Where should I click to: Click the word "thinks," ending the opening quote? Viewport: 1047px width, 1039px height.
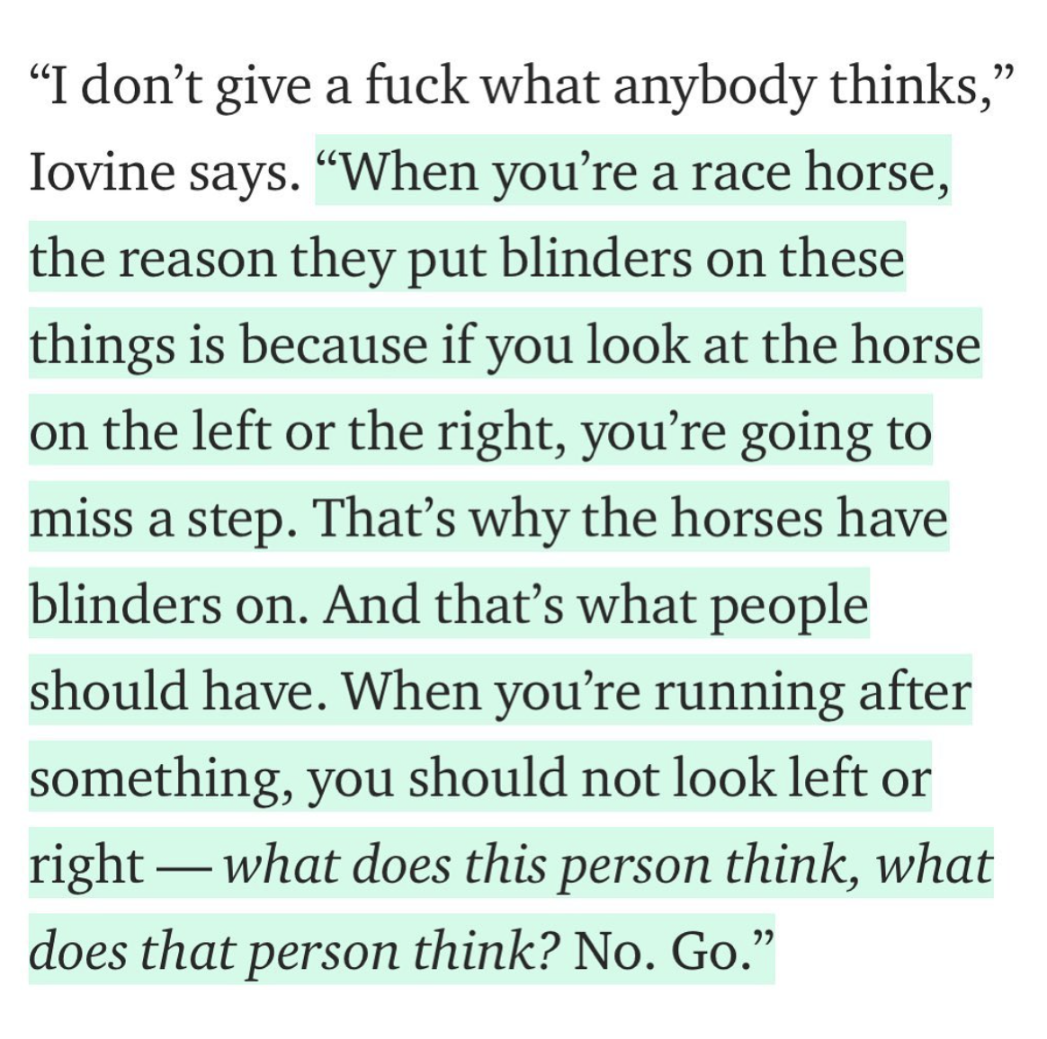click(922, 86)
